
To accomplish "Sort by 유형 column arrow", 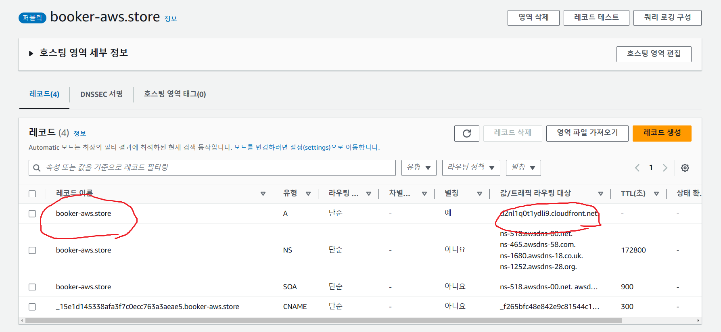I will (x=308, y=194).
